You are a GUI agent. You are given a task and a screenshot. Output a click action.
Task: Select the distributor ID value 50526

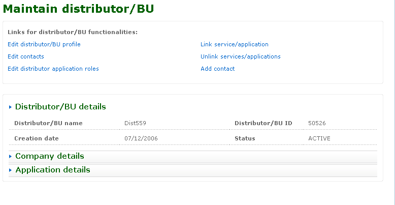317,123
